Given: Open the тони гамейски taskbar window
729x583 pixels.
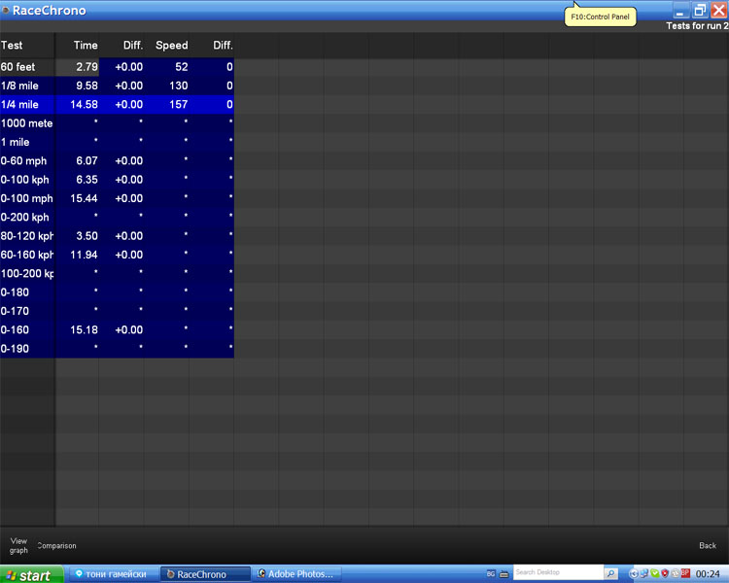Looking at the screenshot, I should (x=111, y=574).
